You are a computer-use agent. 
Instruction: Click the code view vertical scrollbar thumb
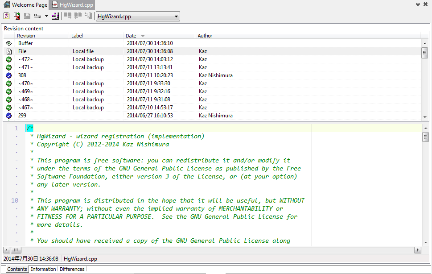(425, 137)
